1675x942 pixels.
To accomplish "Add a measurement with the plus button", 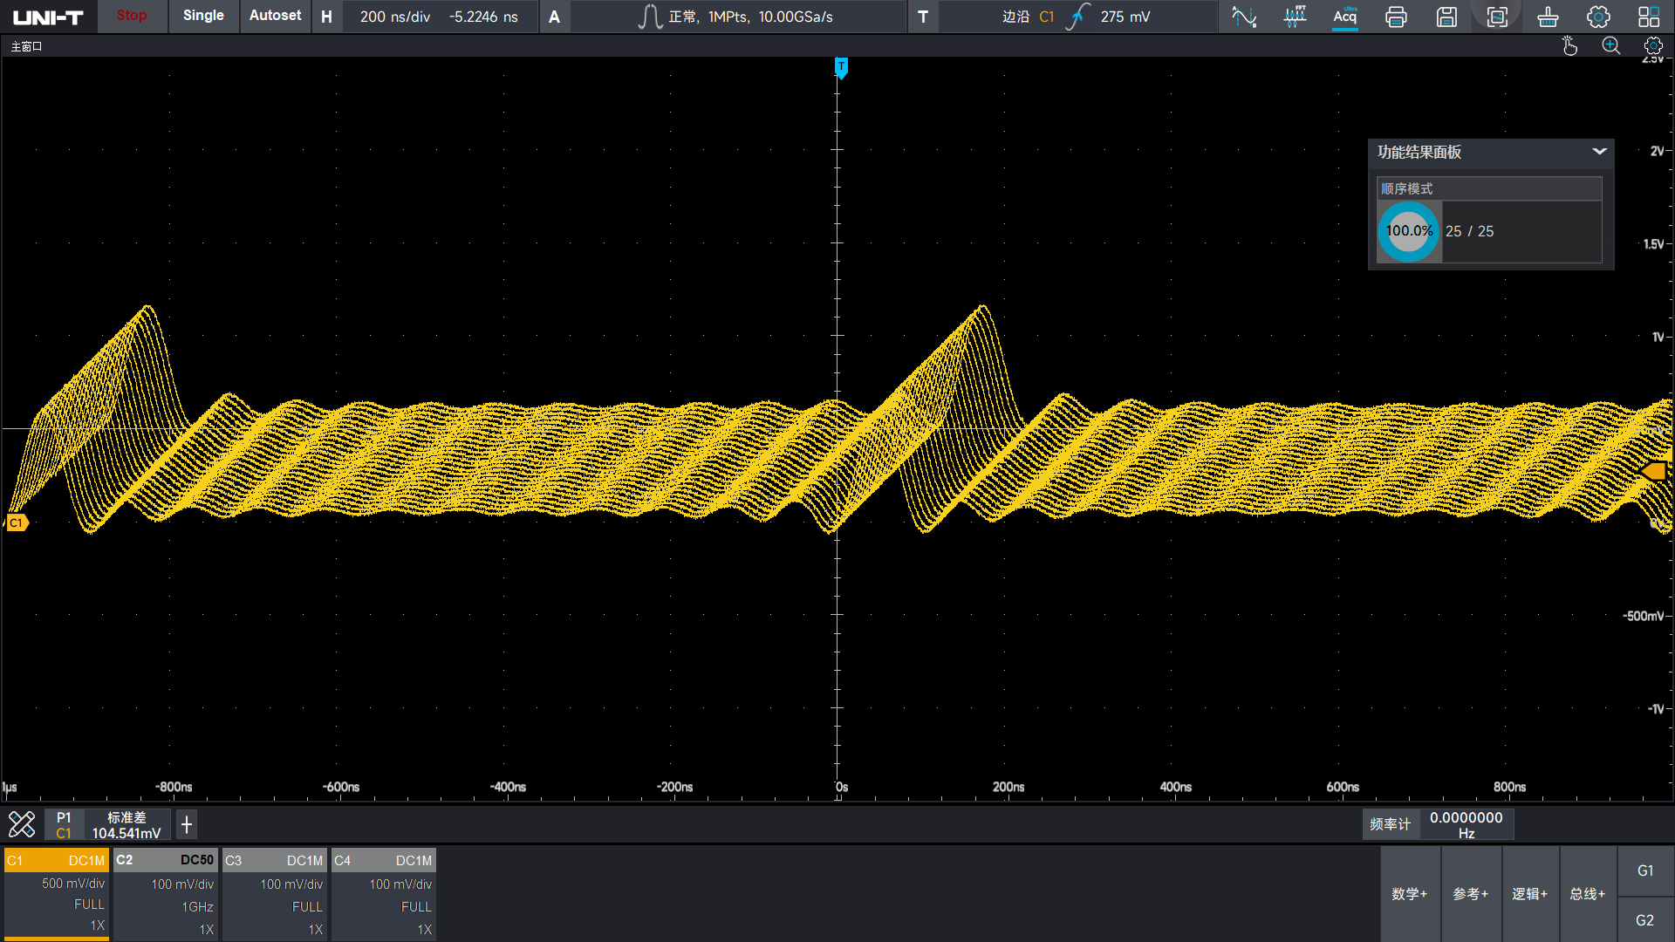I will pyautogui.click(x=187, y=825).
